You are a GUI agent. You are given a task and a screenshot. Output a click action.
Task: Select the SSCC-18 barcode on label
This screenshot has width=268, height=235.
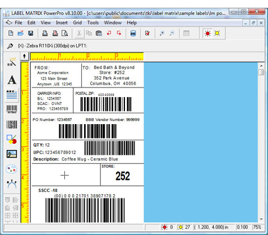click(x=85, y=210)
